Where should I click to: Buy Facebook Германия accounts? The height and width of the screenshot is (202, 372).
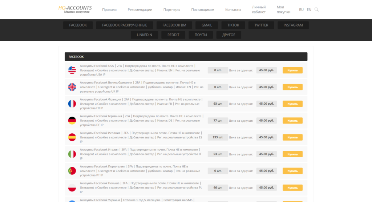(292, 121)
